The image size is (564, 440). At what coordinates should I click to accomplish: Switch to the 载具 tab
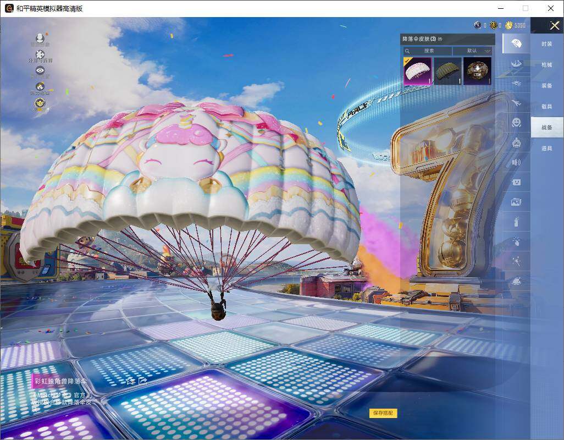(547, 107)
